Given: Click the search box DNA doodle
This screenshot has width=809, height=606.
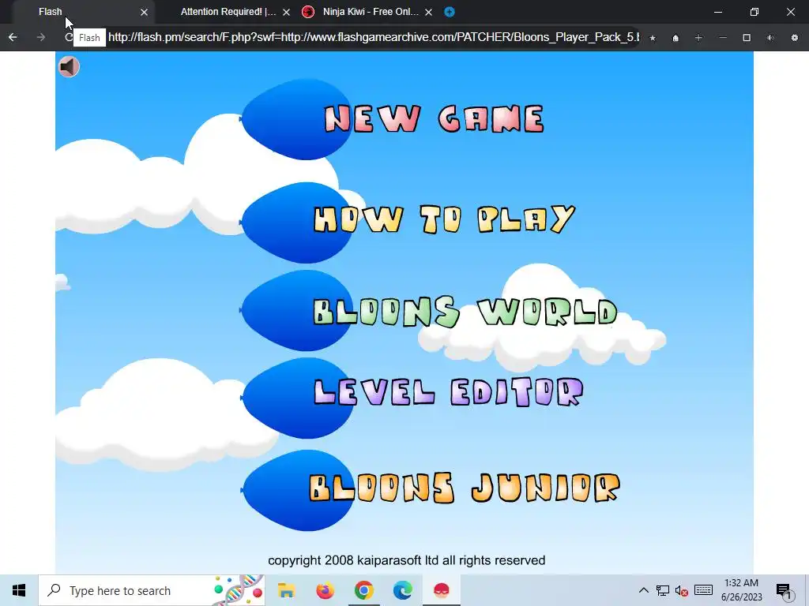Looking at the screenshot, I should point(238,590).
